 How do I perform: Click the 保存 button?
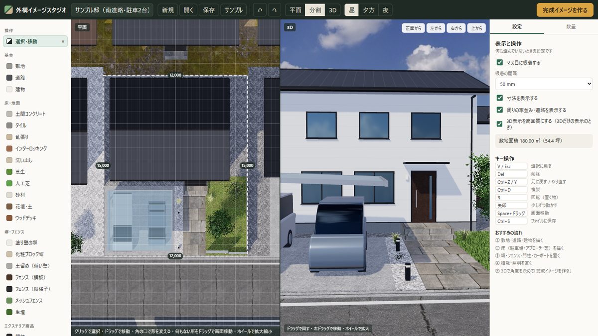pos(209,10)
